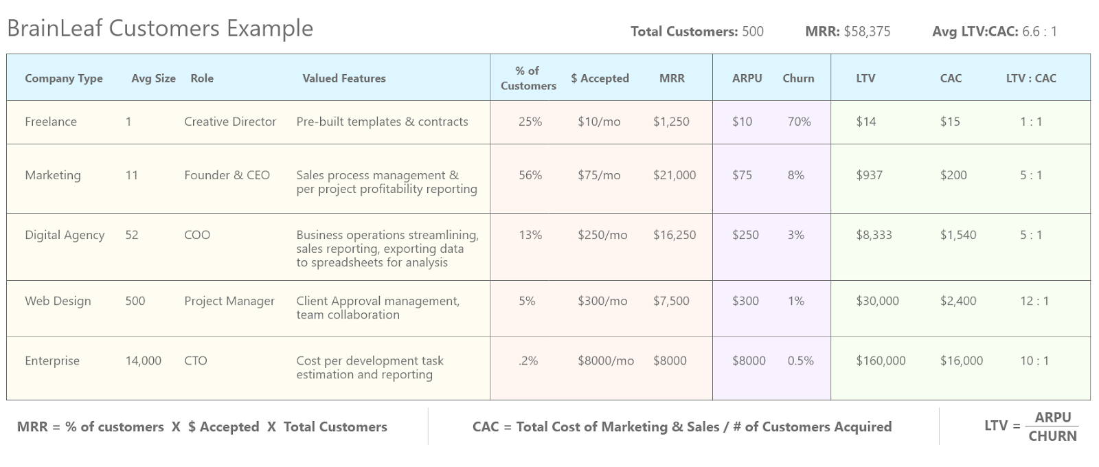
Task: Click the 'MRR: $58,375' summary value
Action: click(848, 31)
